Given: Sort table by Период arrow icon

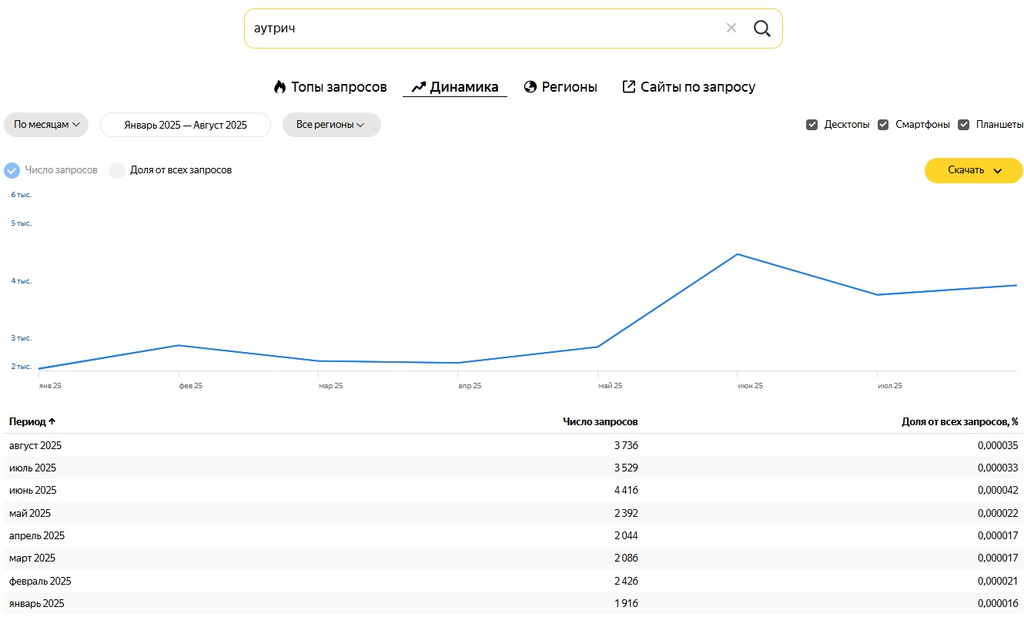Looking at the screenshot, I should [x=52, y=422].
